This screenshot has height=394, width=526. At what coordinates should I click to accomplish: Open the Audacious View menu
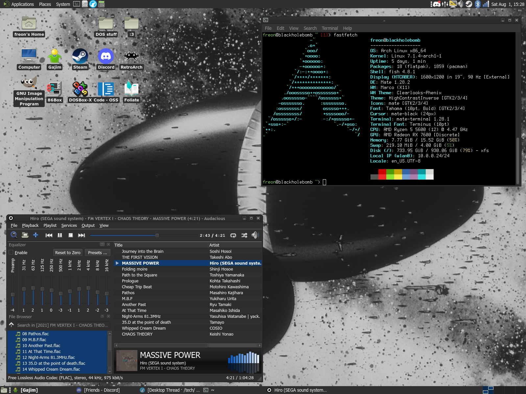[104, 226]
